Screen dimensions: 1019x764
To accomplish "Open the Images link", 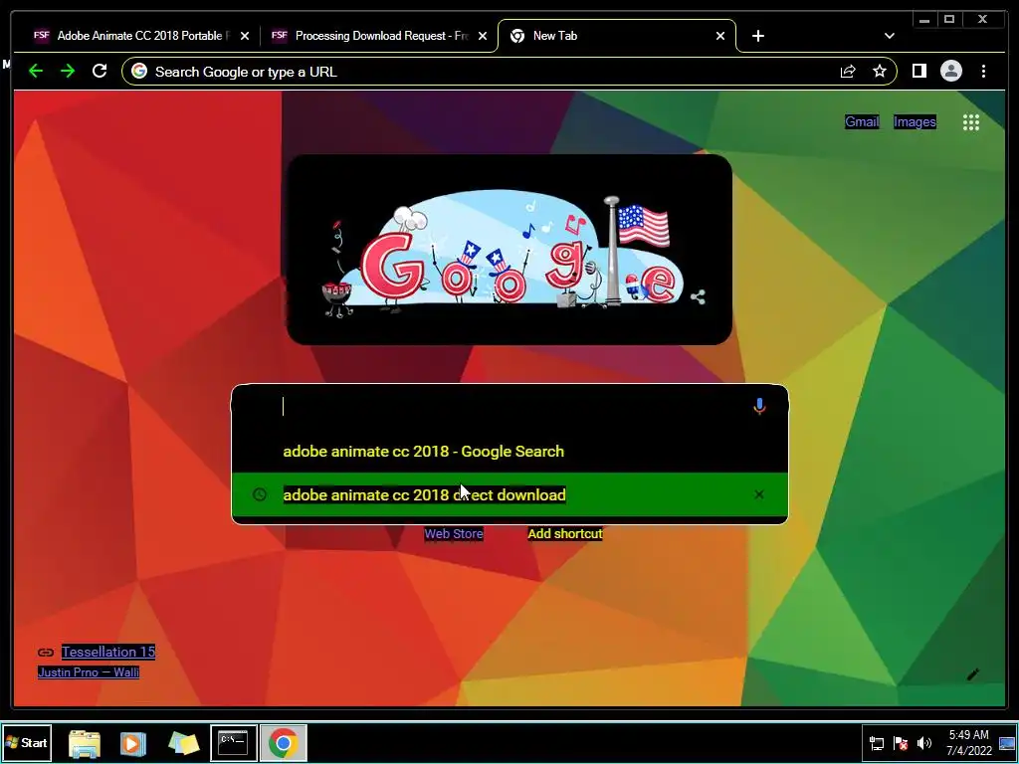I will pos(915,121).
